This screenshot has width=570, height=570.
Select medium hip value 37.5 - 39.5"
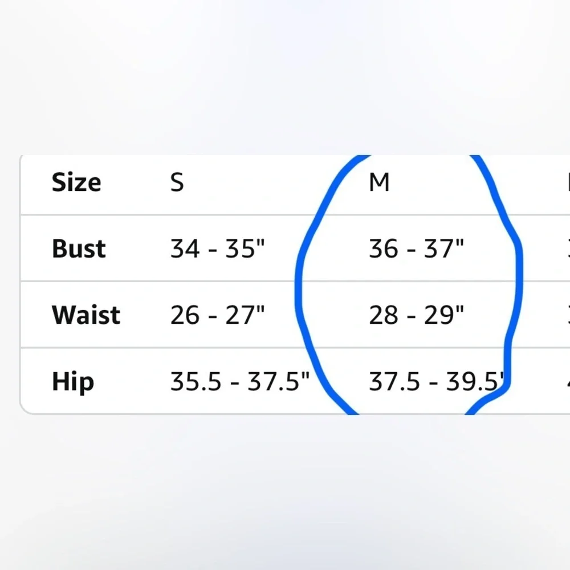(437, 382)
